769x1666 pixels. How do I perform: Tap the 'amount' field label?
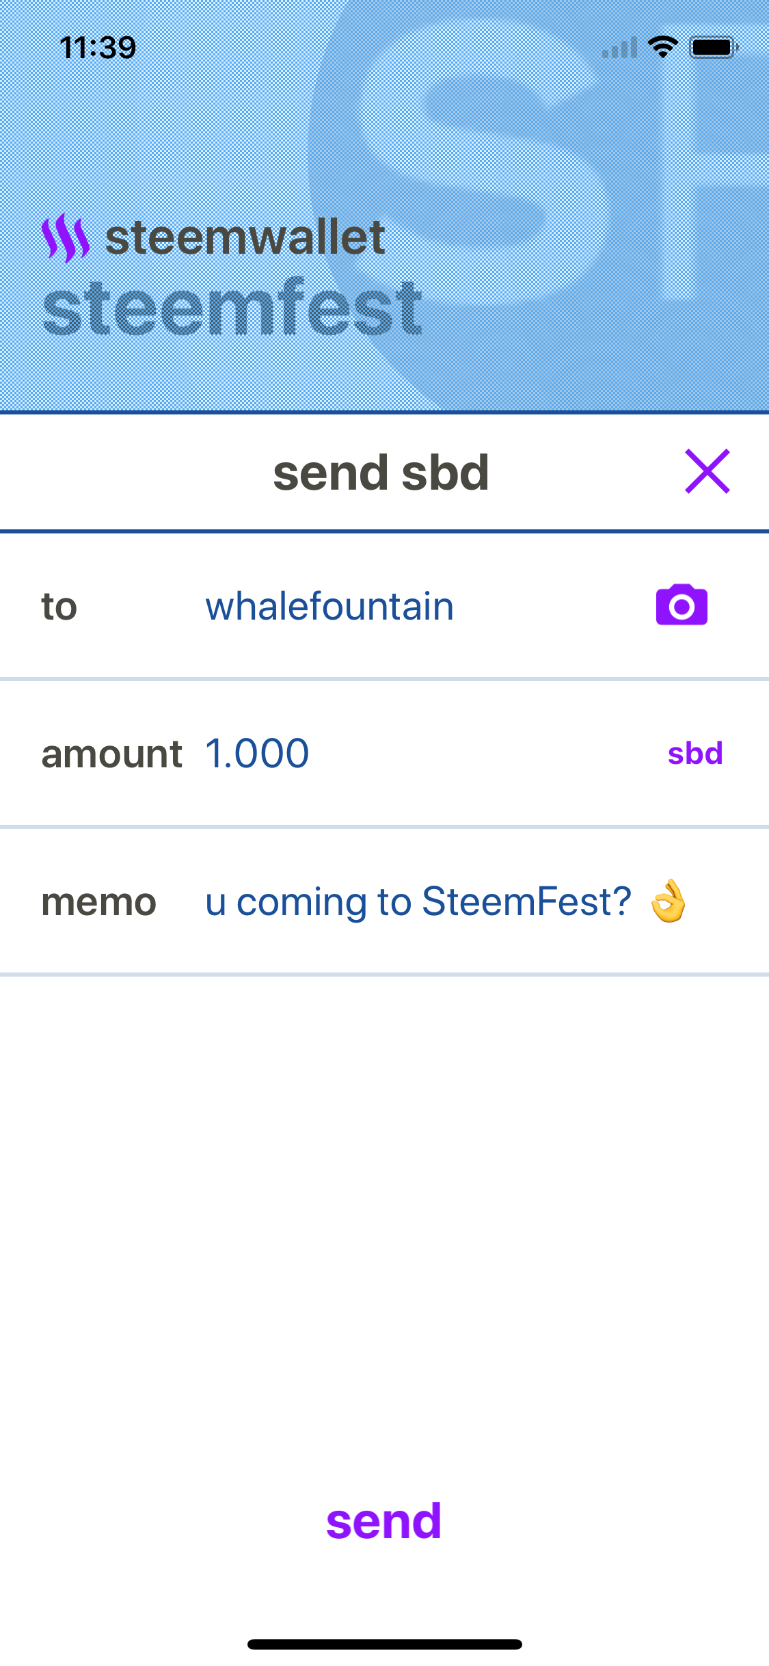click(x=111, y=754)
